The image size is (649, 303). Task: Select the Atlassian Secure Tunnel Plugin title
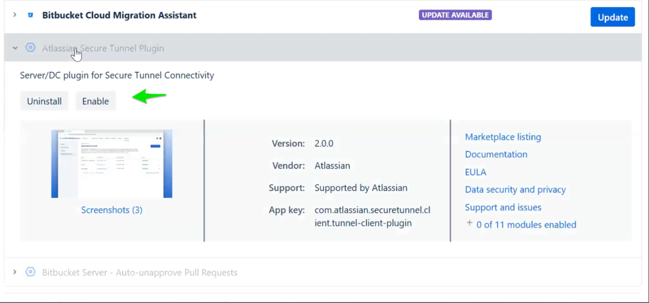(103, 48)
